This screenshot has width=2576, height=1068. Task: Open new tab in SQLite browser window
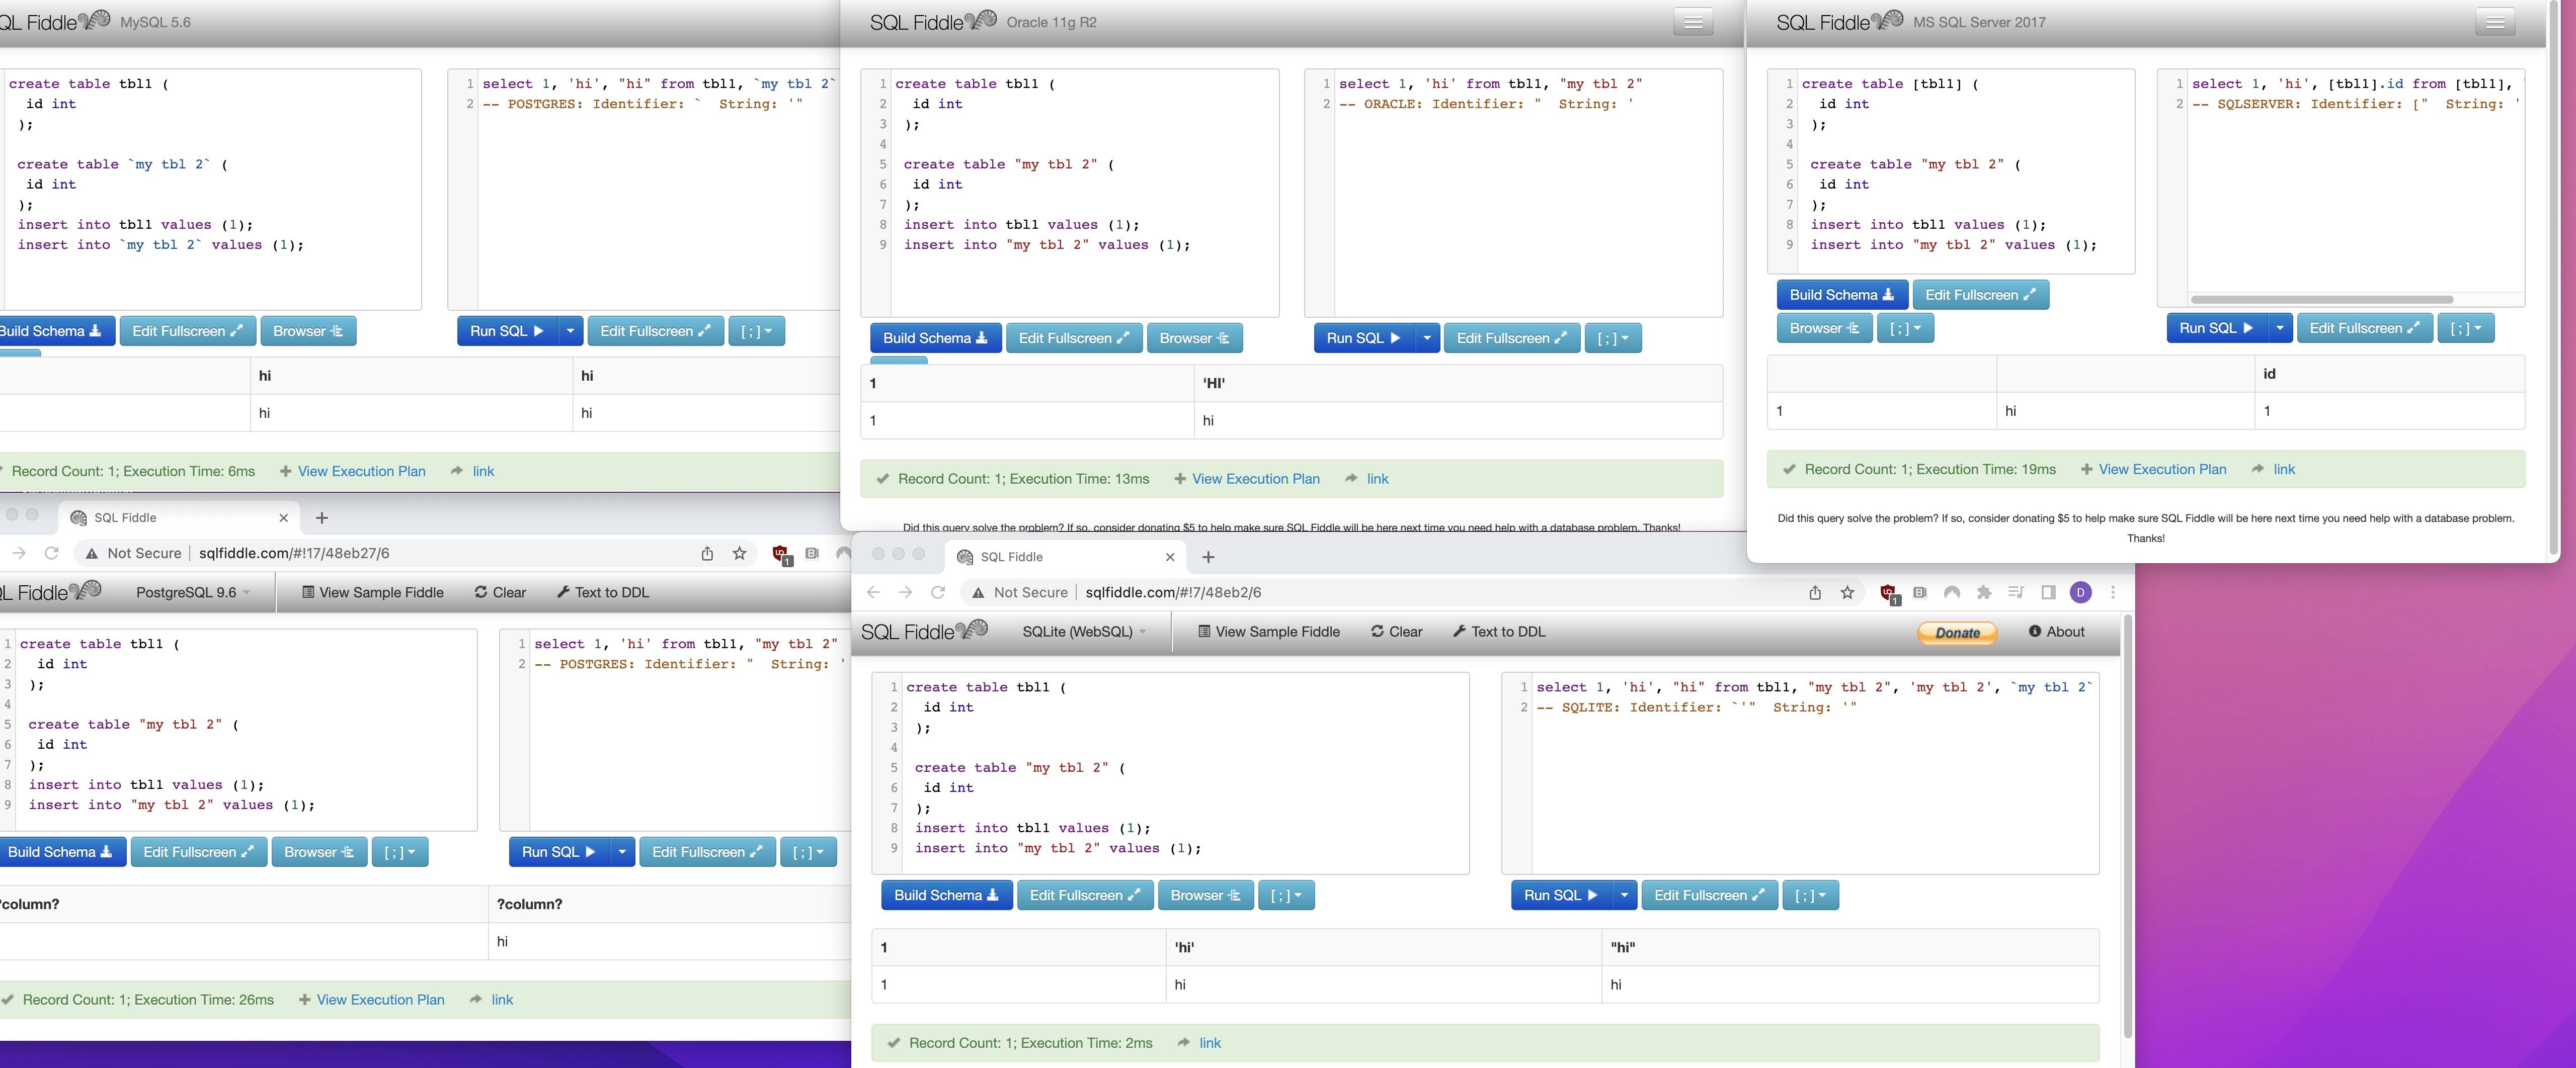(x=1208, y=557)
